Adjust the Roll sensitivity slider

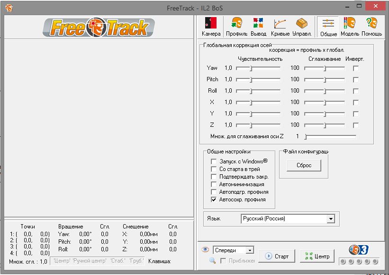tap(258, 91)
